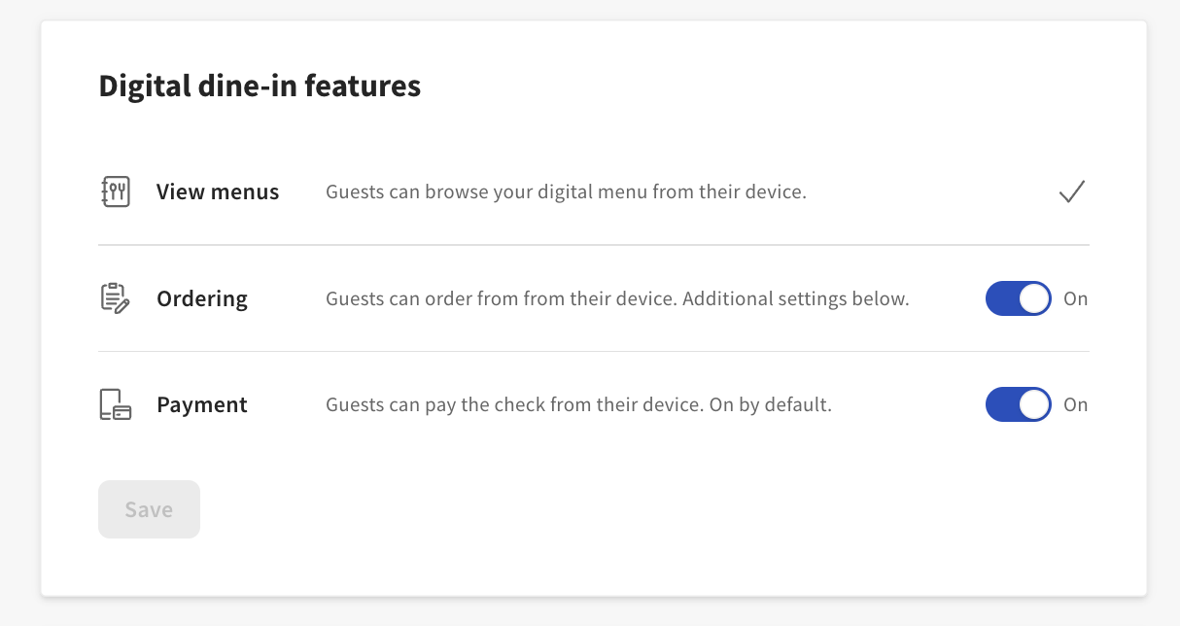Turn off the Ordering toggle switch
The image size is (1180, 626).
coord(1018,298)
